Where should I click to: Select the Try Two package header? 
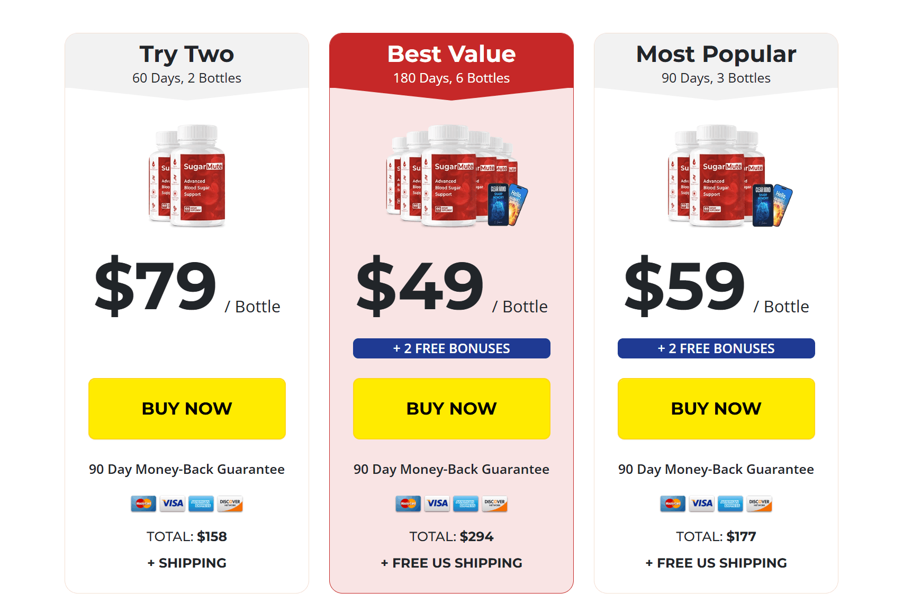tap(187, 53)
